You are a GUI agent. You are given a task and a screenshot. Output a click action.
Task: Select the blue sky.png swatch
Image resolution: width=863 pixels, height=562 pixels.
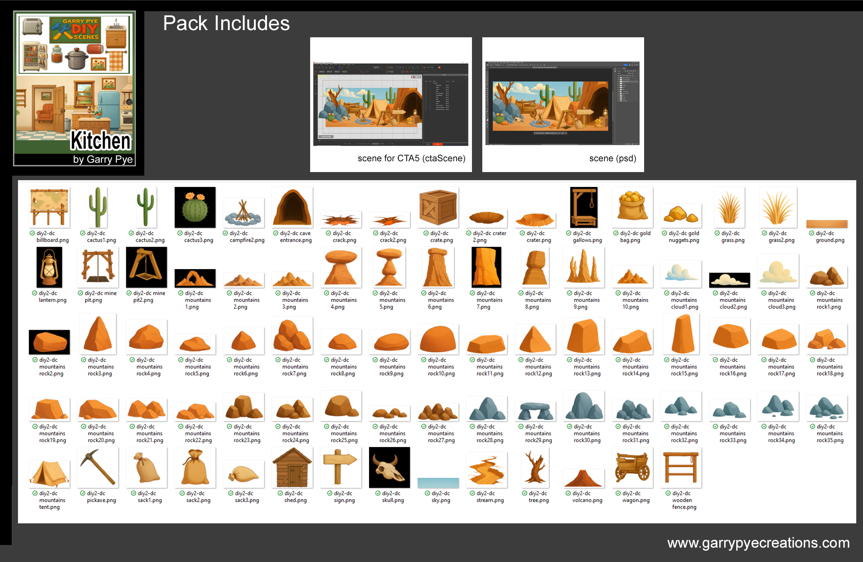(x=438, y=483)
